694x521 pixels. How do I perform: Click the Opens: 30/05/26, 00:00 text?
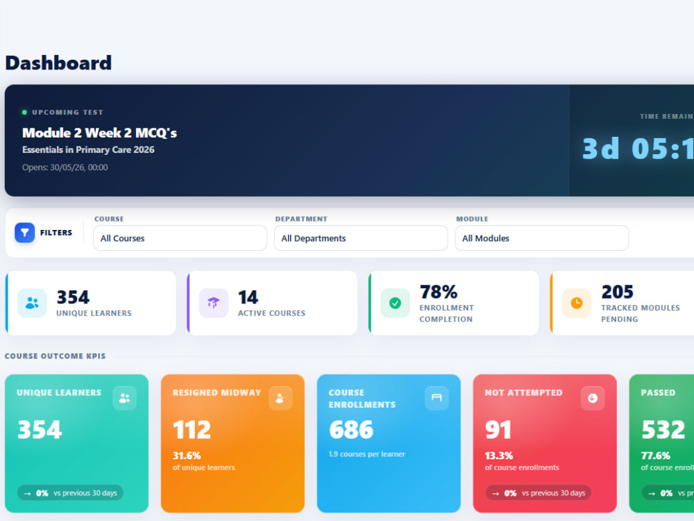point(65,167)
